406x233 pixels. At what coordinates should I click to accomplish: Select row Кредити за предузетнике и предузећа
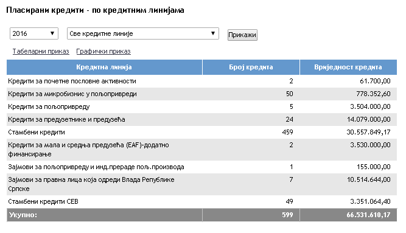[201, 119]
